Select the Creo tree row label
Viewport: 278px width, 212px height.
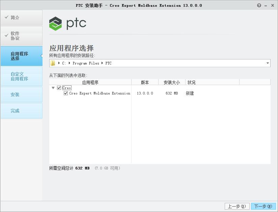(x=67, y=88)
